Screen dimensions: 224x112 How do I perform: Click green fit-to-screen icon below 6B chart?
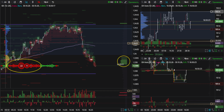click(x=132, y=110)
